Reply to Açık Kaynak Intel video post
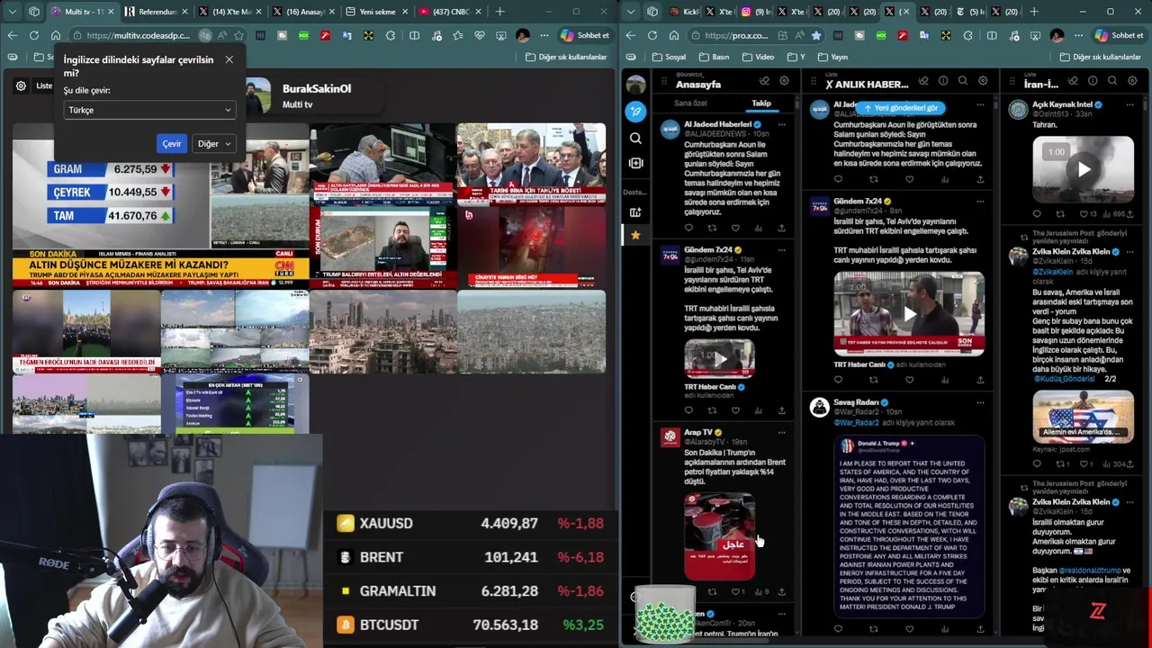The image size is (1152, 648). [1037, 214]
